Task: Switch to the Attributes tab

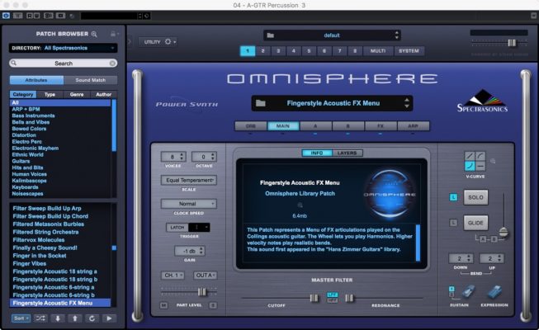Action: point(36,80)
